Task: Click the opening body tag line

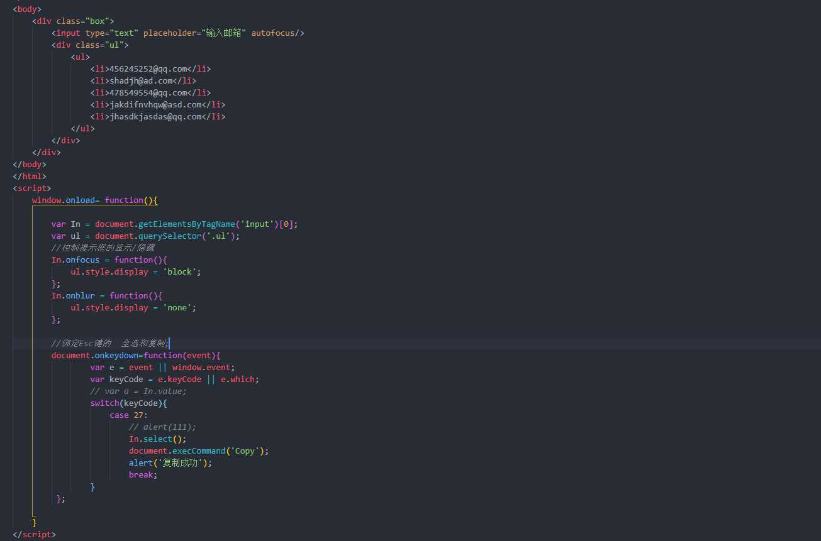Action: pos(27,9)
